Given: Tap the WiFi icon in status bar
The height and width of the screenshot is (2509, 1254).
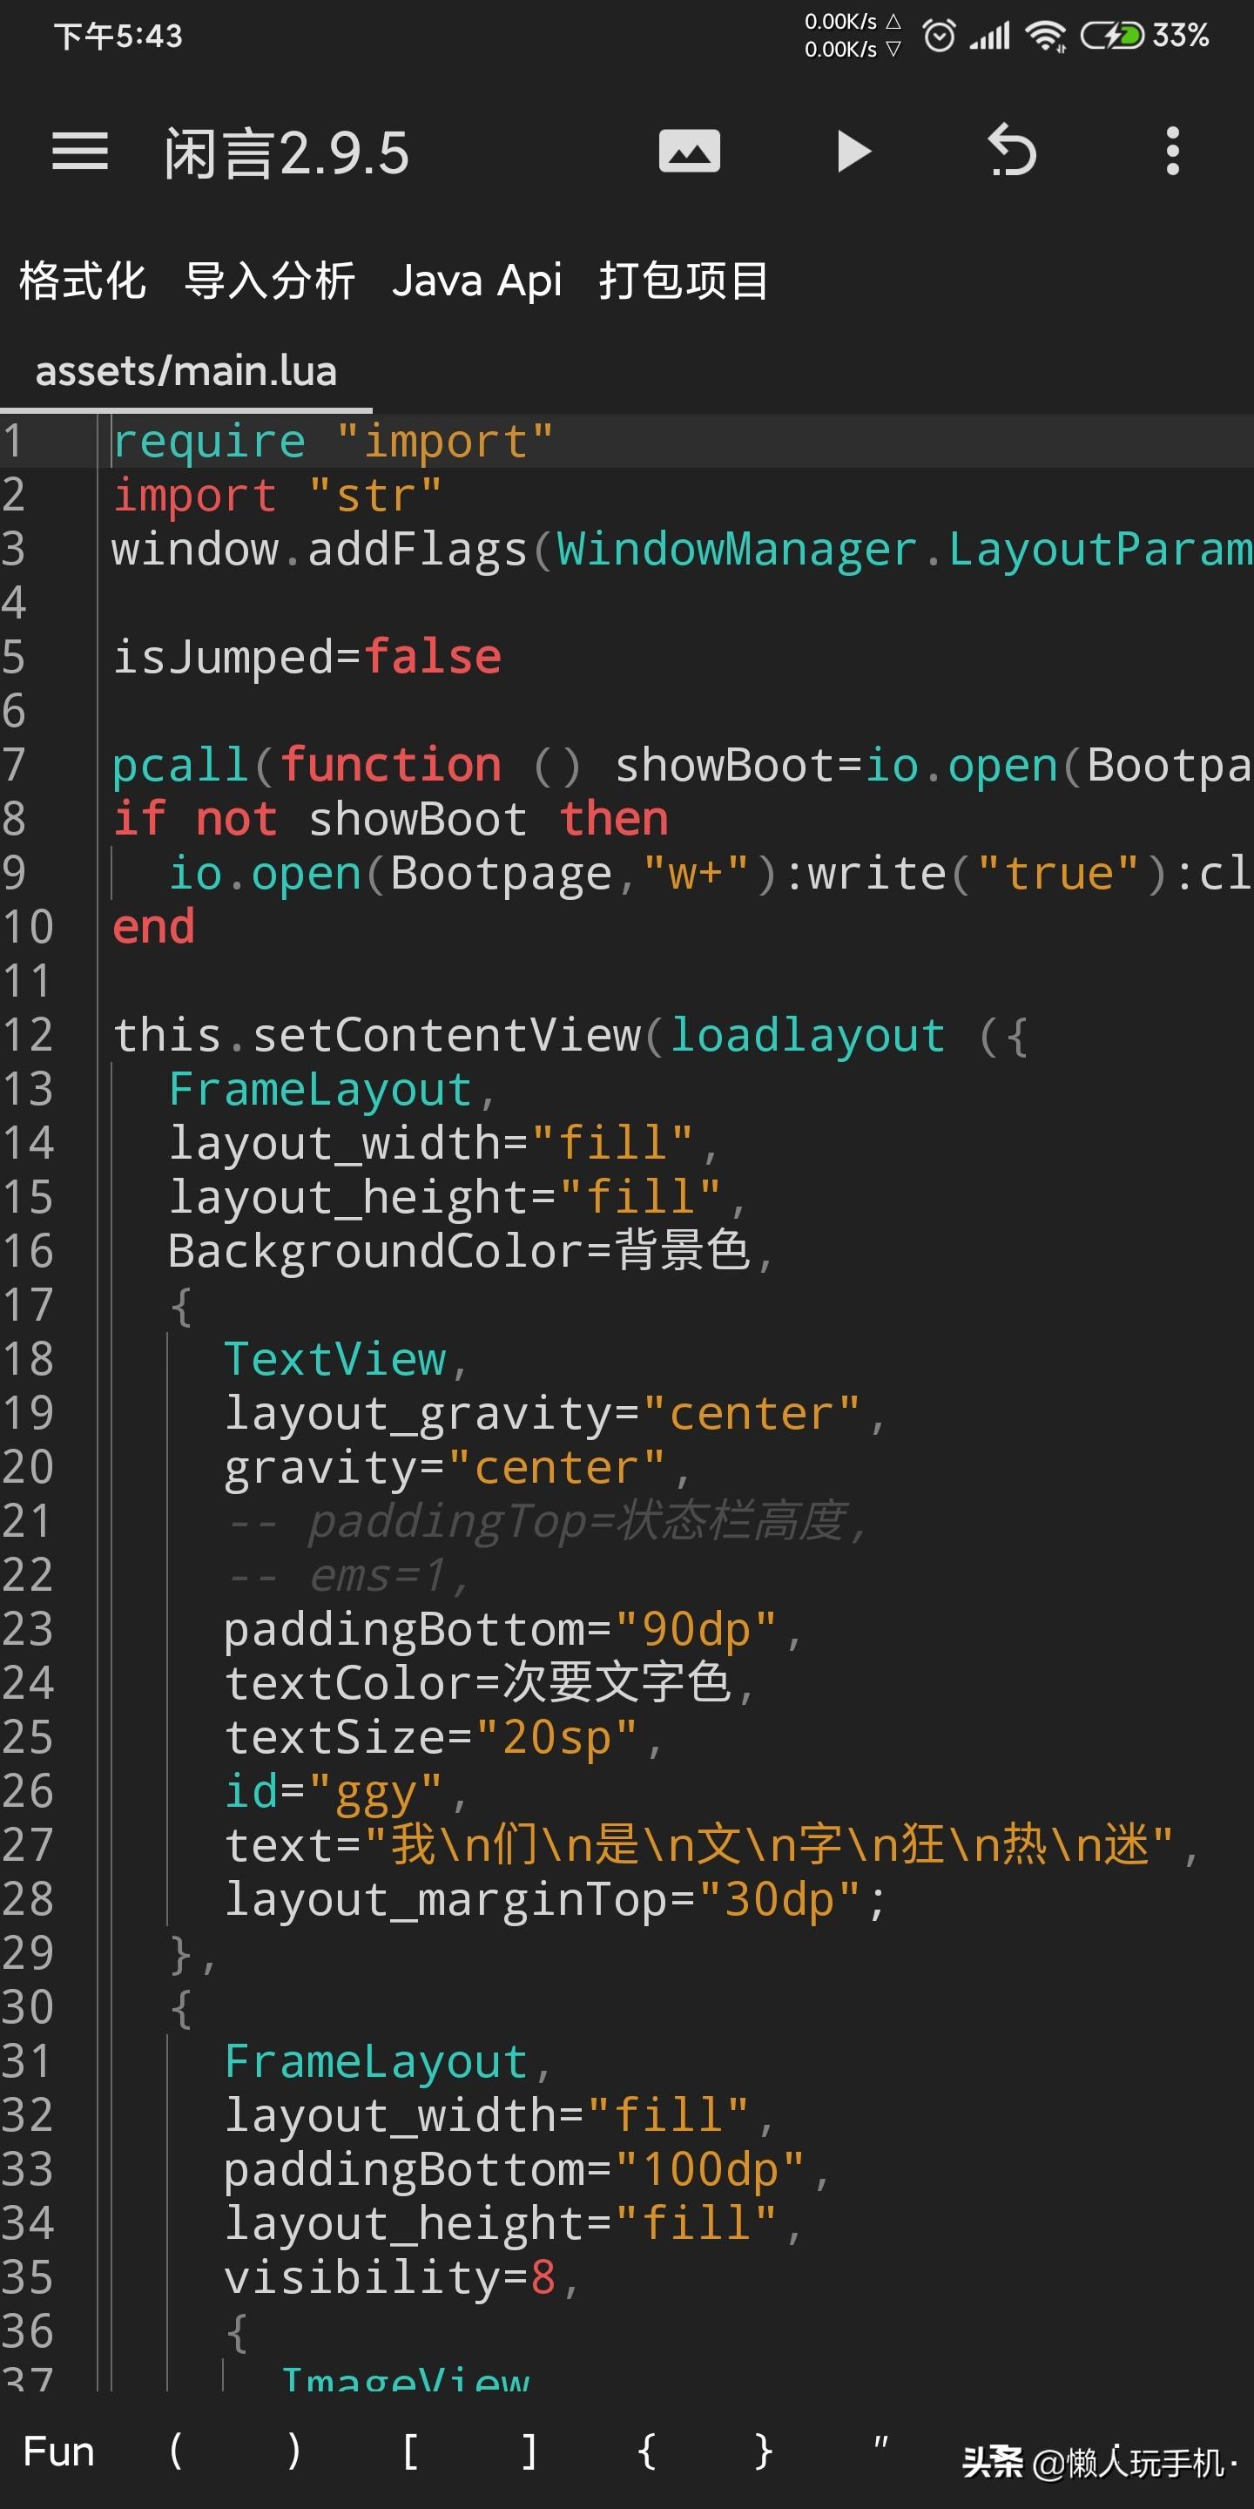Looking at the screenshot, I should point(1047,36).
